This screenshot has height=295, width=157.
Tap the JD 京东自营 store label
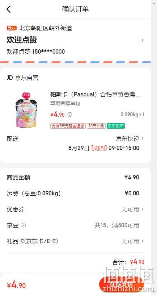(22, 78)
